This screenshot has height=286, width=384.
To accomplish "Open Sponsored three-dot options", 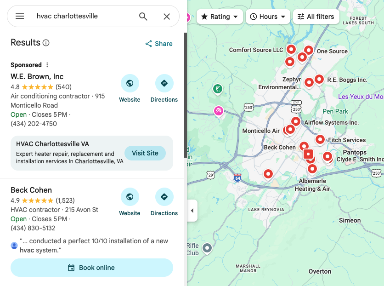I will (47, 65).
